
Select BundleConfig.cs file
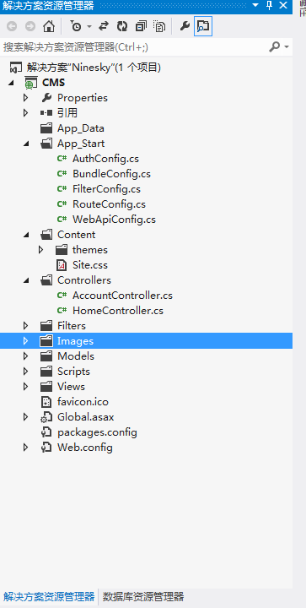111,174
